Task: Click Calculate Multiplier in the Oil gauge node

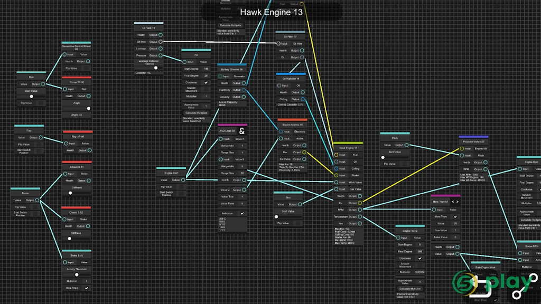Action: point(196,113)
